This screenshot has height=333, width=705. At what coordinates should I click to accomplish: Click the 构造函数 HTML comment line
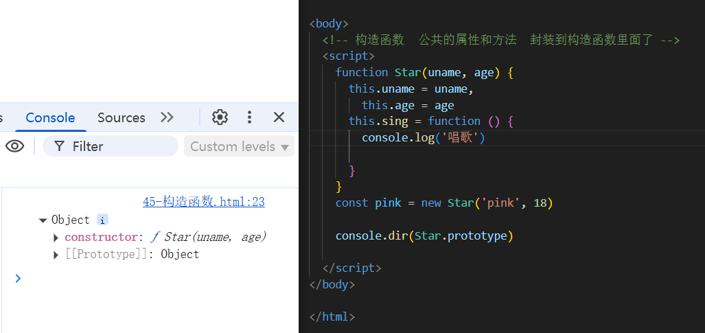point(501,40)
